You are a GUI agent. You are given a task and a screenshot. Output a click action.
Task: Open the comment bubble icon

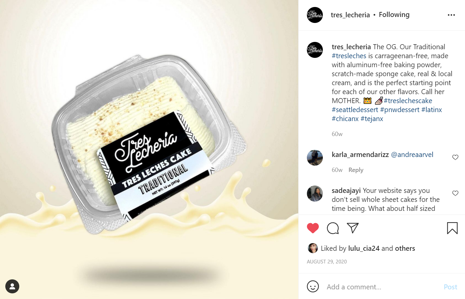click(x=333, y=228)
